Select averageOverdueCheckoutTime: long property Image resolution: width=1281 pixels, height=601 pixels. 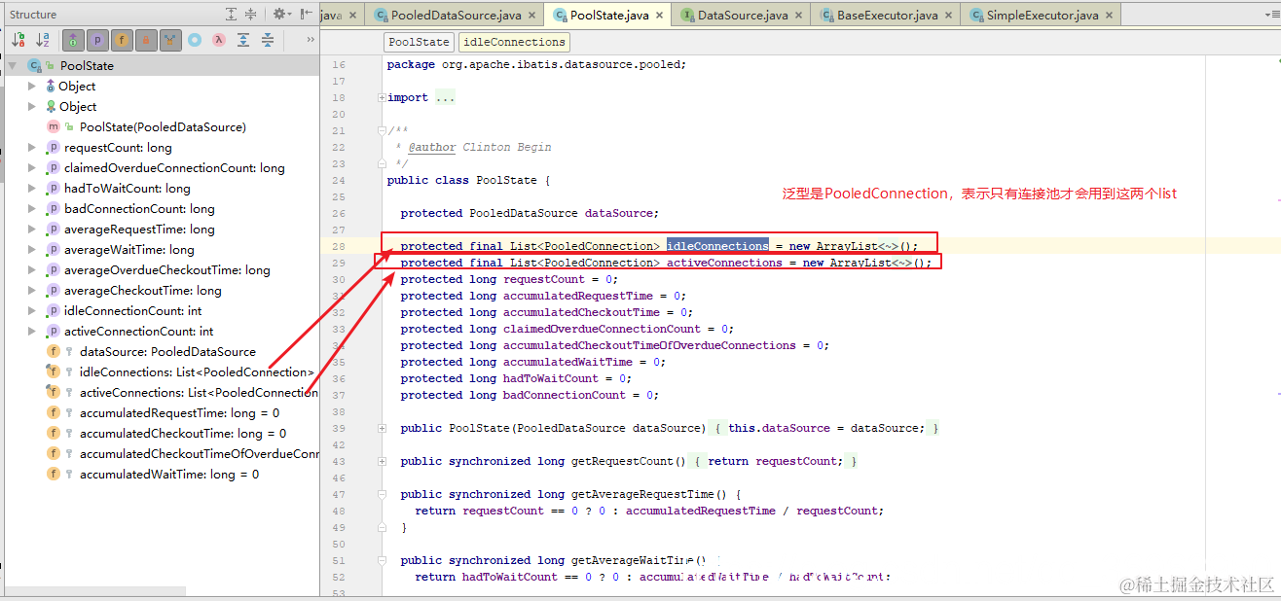coord(167,270)
